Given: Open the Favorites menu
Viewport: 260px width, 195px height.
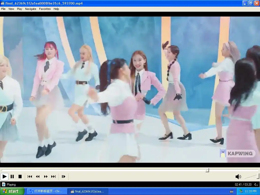Looking at the screenshot, I should coord(45,9).
